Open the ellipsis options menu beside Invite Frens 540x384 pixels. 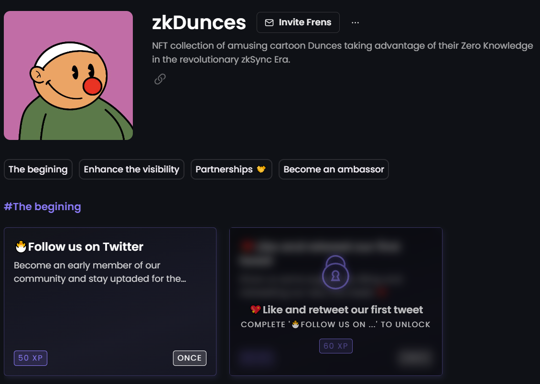(355, 22)
